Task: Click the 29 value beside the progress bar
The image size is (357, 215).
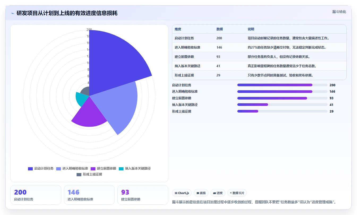Action: point(332,111)
